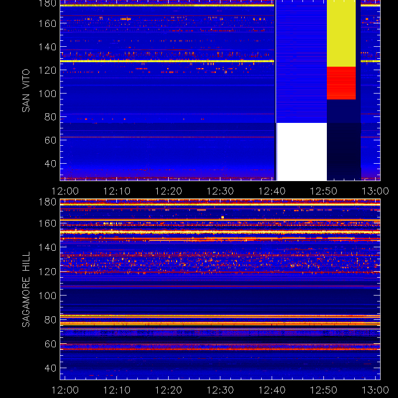Click the 12:40 time label below San Vito plot
This screenshot has width=398, height=398.
coord(272,191)
